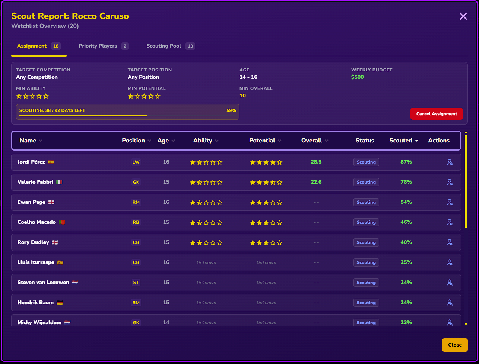
Task: Sort table by Ability column
Action: point(206,141)
